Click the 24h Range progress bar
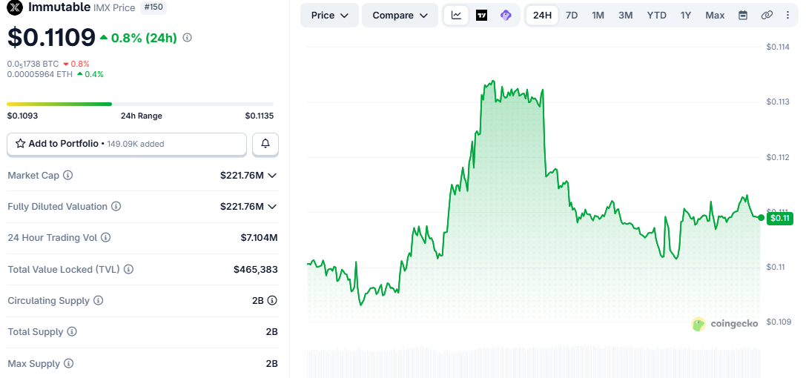This screenshot has width=806, height=378. [x=140, y=105]
